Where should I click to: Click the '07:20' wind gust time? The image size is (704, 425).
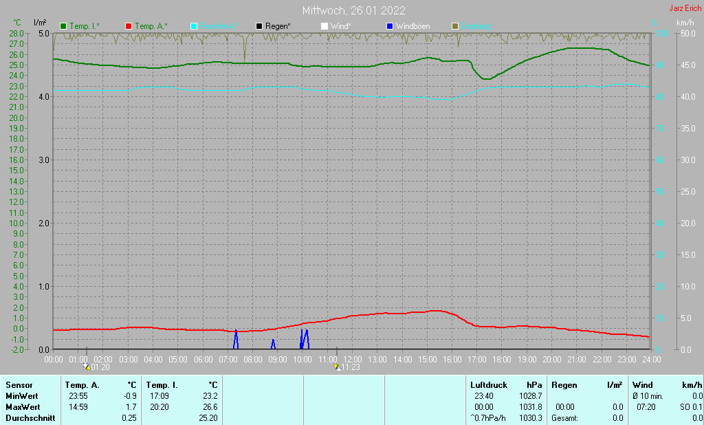pyautogui.click(x=646, y=407)
